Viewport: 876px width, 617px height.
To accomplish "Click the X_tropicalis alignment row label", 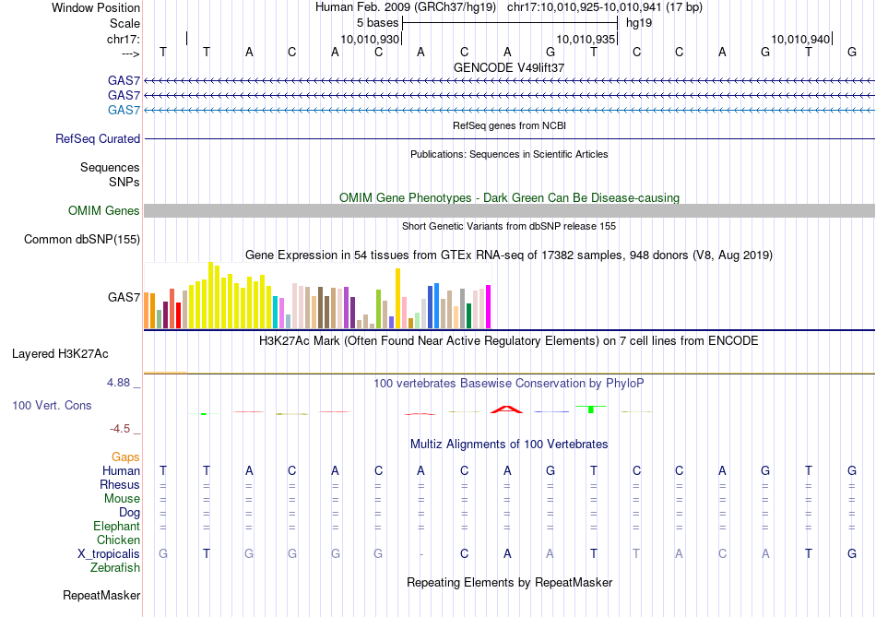I will 109,554.
